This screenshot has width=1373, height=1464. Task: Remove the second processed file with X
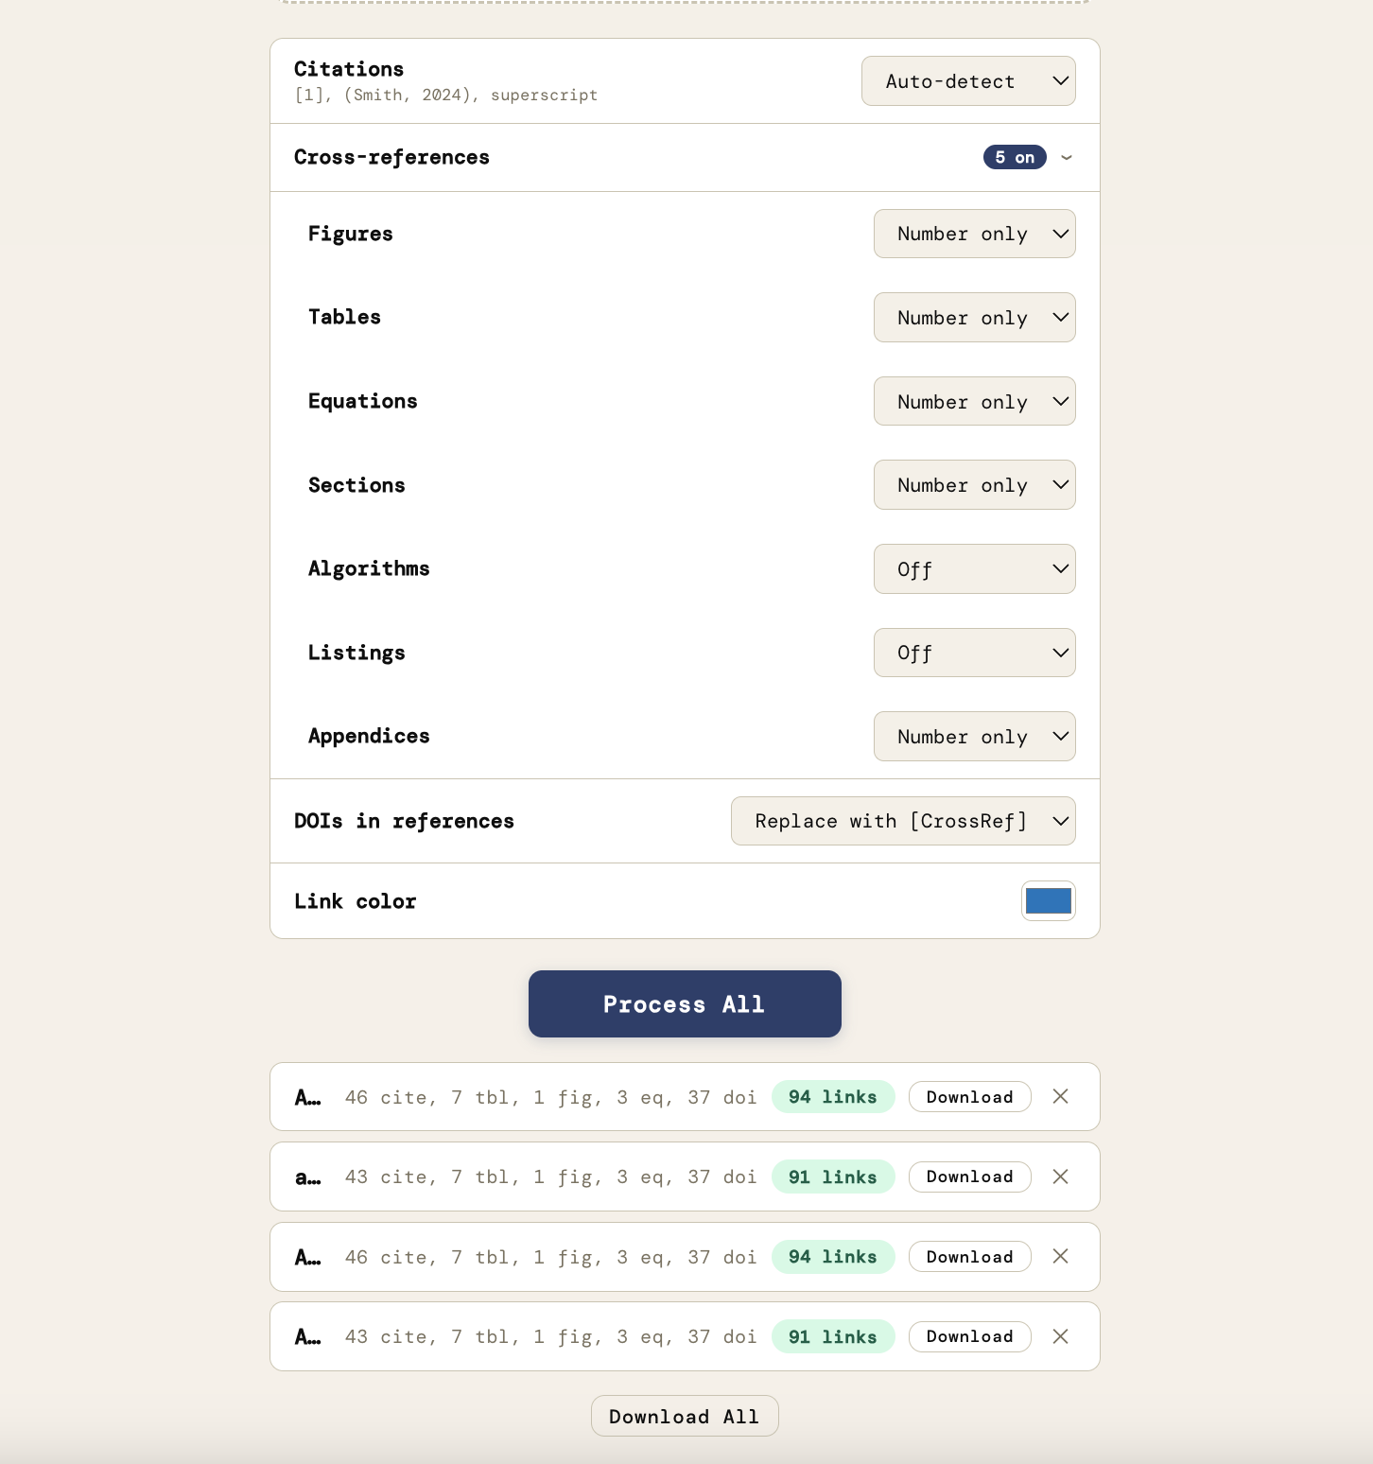point(1060,1176)
